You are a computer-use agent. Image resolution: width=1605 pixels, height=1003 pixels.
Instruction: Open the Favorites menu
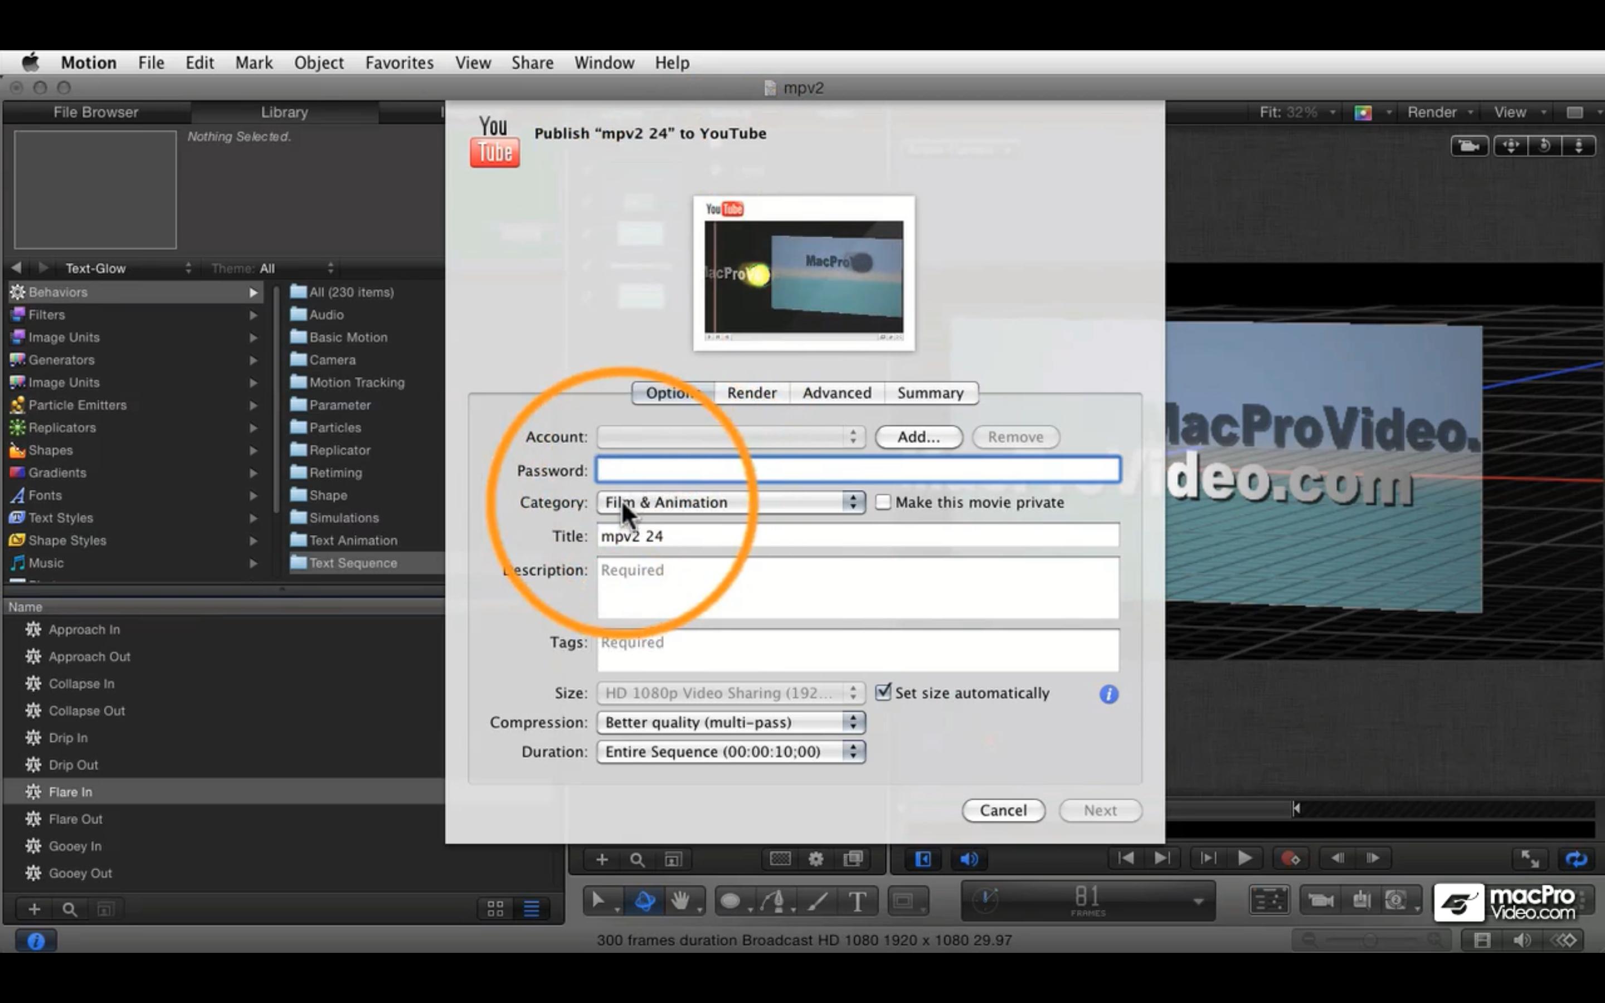coord(399,62)
